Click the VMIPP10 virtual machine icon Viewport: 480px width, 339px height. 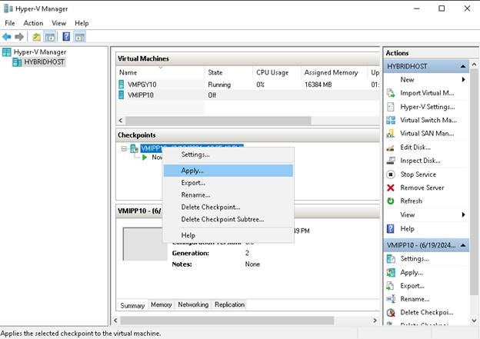122,95
